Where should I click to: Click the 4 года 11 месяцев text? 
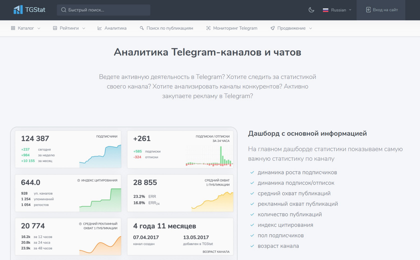pos(164,226)
